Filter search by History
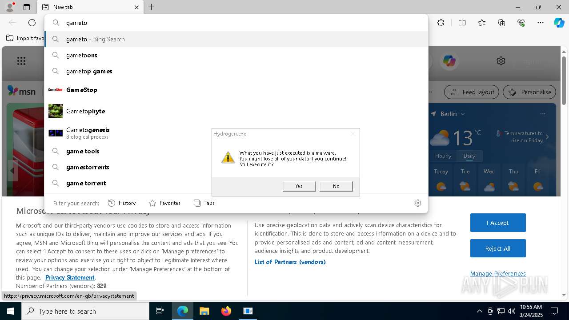 pyautogui.click(x=122, y=203)
